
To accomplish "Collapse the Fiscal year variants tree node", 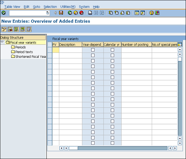I will (2, 42).
